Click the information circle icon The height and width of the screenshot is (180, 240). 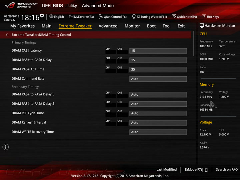coord(6,147)
